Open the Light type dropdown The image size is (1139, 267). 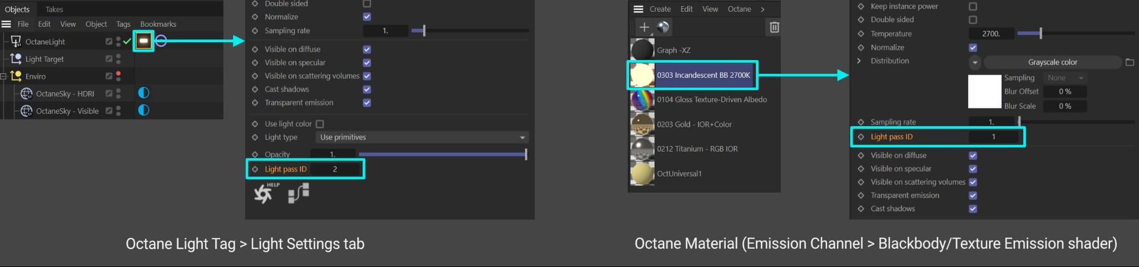[422, 137]
